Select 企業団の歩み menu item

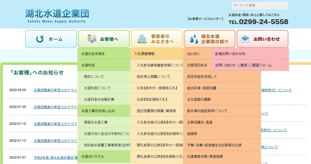pos(197,65)
